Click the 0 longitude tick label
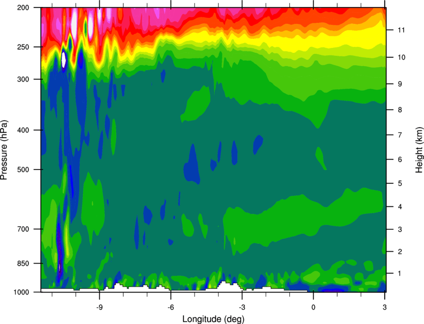 (x=313, y=307)
